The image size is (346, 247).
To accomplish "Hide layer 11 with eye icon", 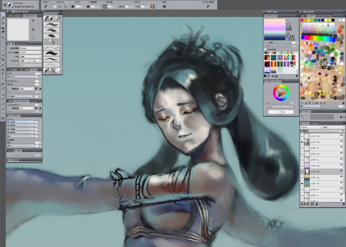I will coord(302,184).
